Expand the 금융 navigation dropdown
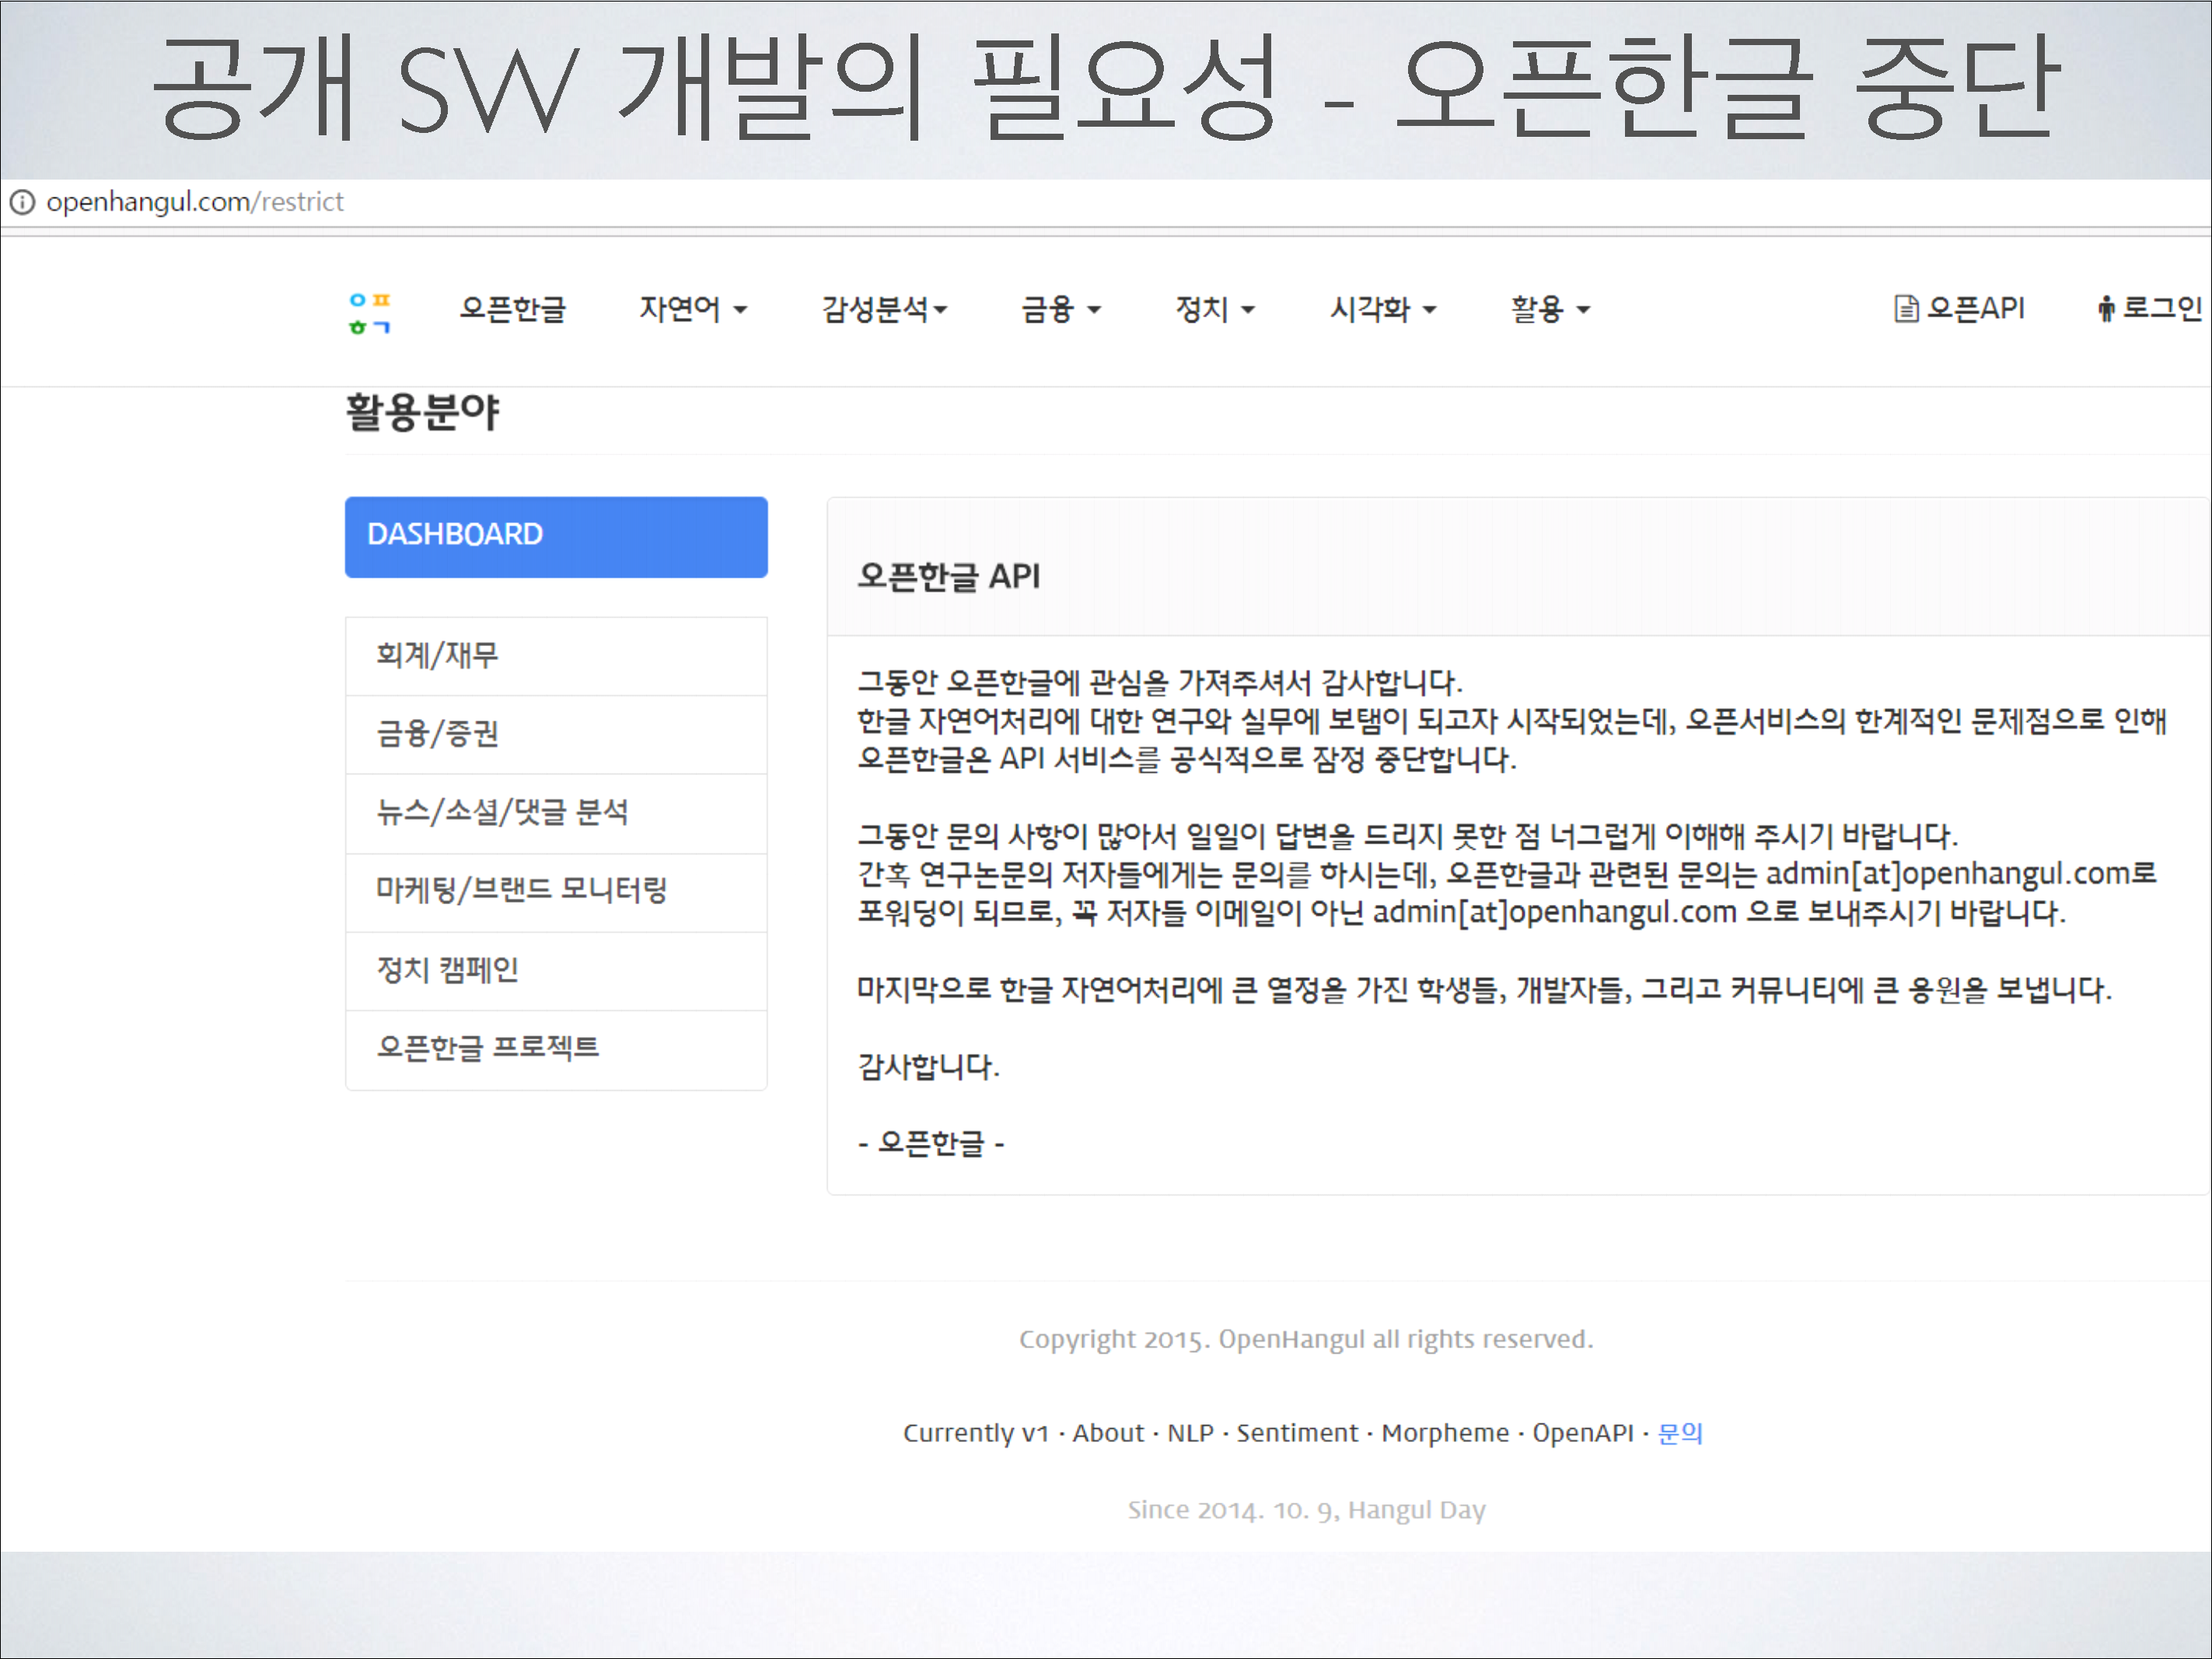Screen dimensions: 2212x1659 (1060, 309)
